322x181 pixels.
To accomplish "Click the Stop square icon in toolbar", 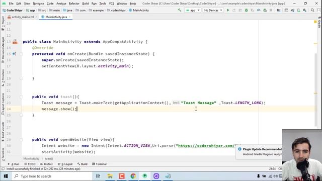I will pyautogui.click(x=271, y=10).
